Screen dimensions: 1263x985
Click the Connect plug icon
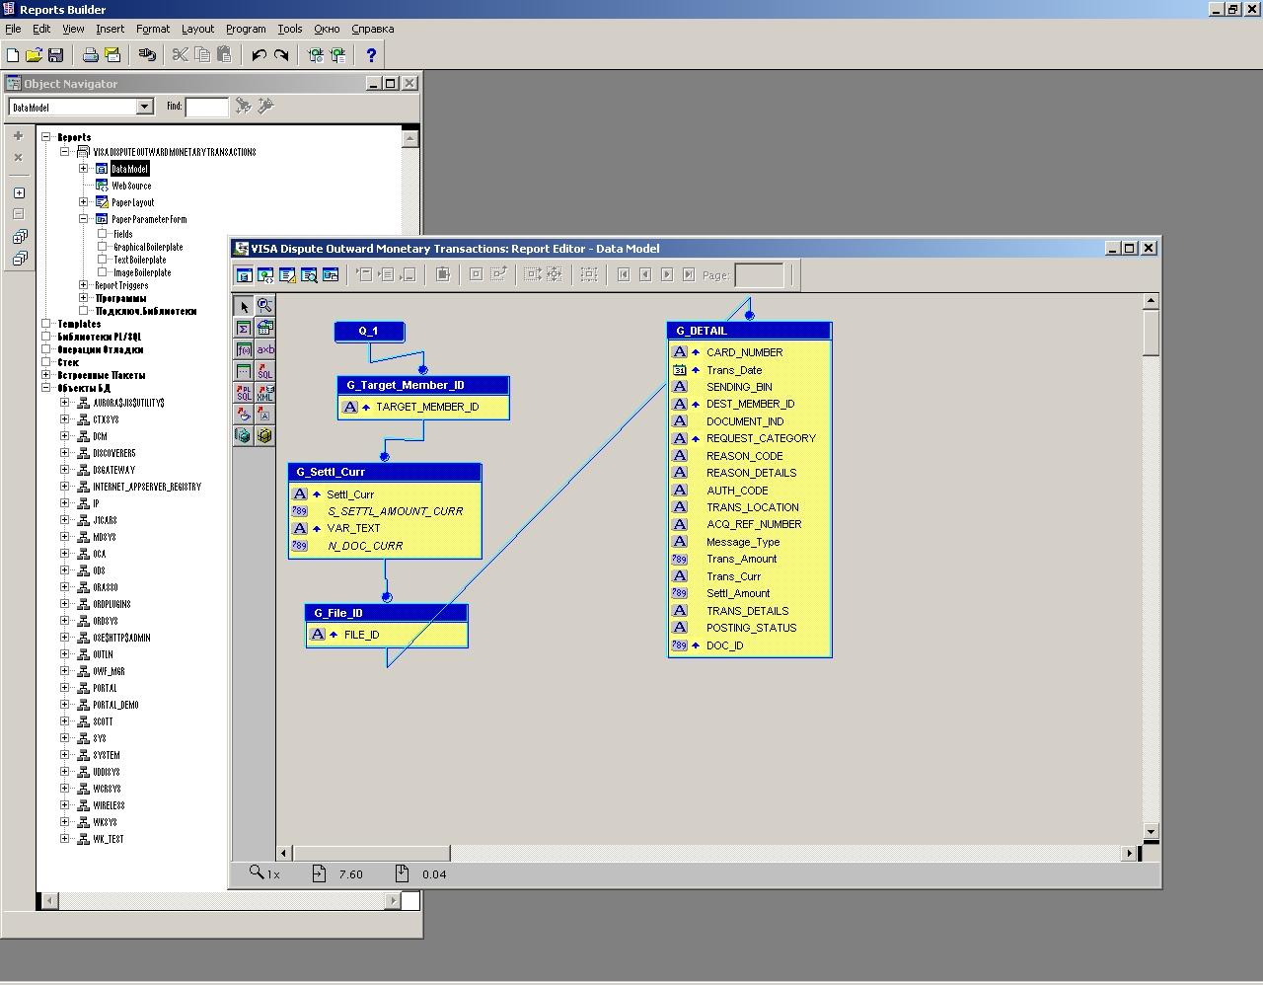click(147, 55)
